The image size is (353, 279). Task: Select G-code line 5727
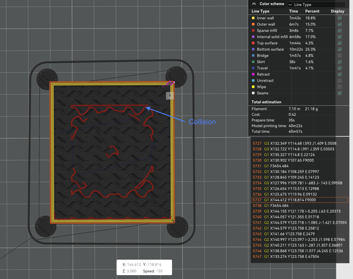pos(299,143)
